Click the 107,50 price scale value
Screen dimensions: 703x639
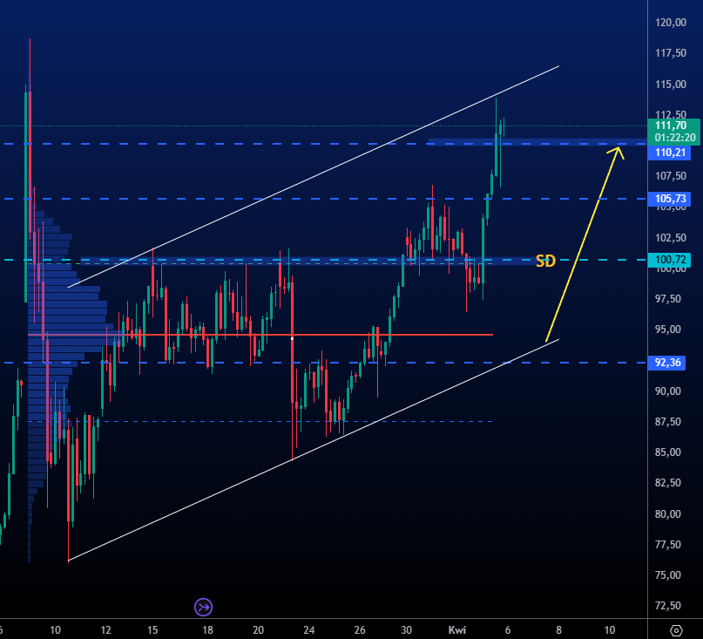coord(670,176)
